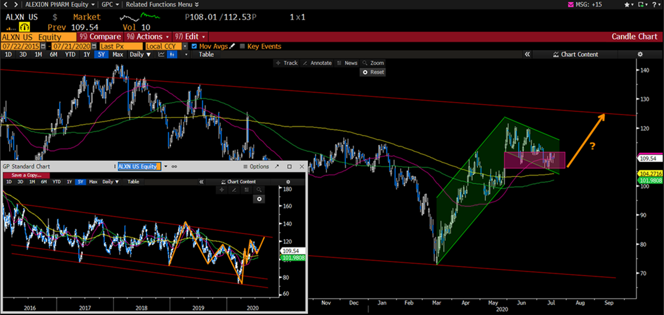This screenshot has height=315, width=664.
Task: Enable the Key Events checkbox
Action: point(243,46)
